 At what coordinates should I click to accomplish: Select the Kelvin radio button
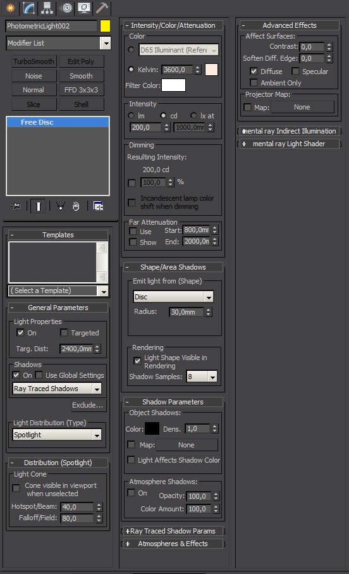click(x=131, y=69)
